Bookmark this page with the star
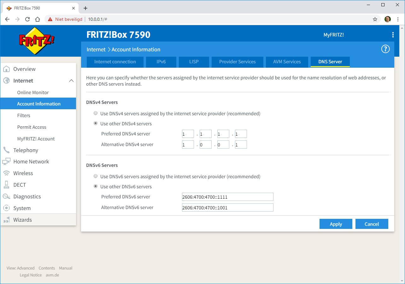This screenshot has width=405, height=284. (x=375, y=19)
